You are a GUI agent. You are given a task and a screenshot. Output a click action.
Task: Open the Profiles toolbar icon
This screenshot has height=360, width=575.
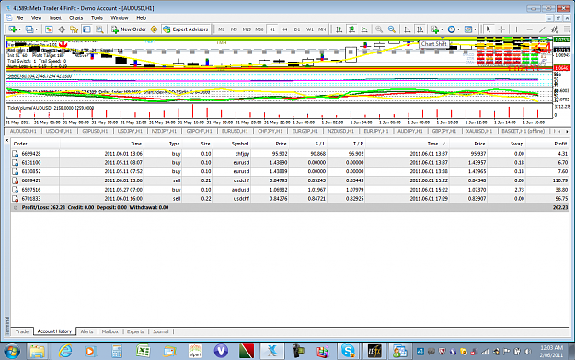click(29, 29)
